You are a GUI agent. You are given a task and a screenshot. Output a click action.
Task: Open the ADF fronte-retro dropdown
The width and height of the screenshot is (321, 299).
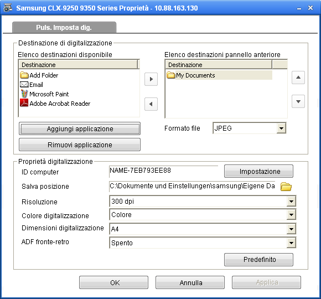pyautogui.click(x=291, y=243)
